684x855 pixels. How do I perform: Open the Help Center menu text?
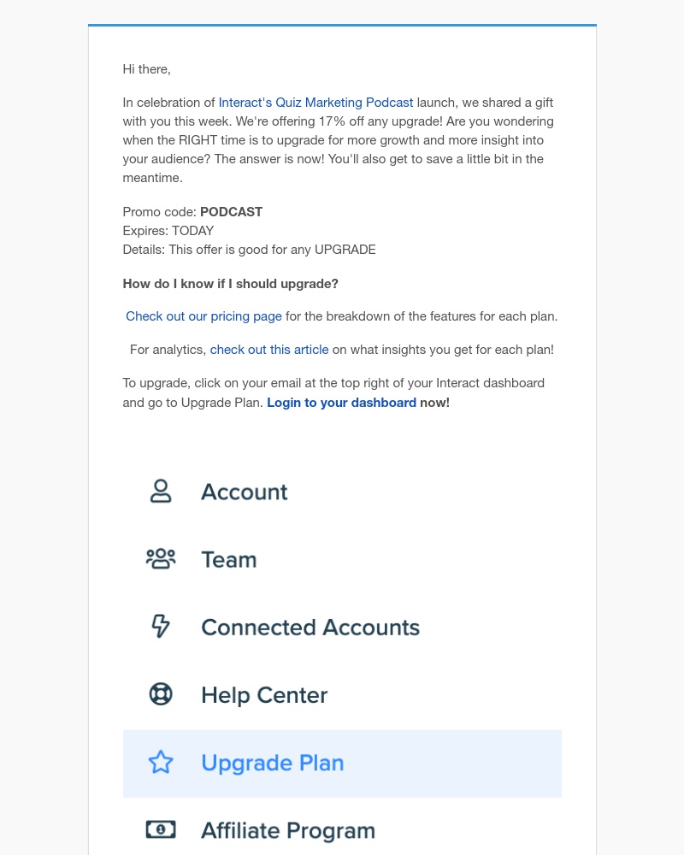(x=264, y=695)
